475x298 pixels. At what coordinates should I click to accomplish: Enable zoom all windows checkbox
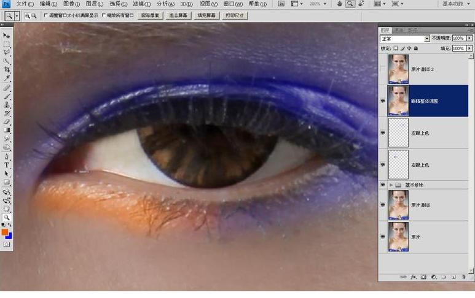[104, 15]
